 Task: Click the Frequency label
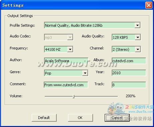pos(19,48)
